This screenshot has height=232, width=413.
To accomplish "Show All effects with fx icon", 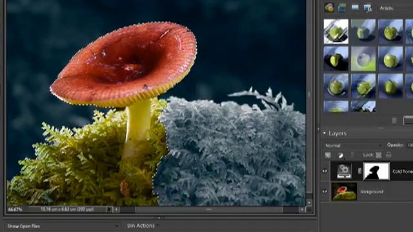I will coord(368,8).
